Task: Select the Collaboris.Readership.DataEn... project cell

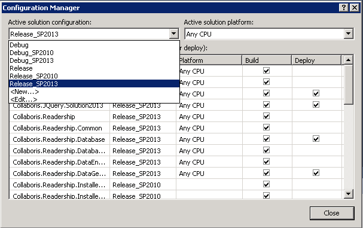Action: (59, 162)
